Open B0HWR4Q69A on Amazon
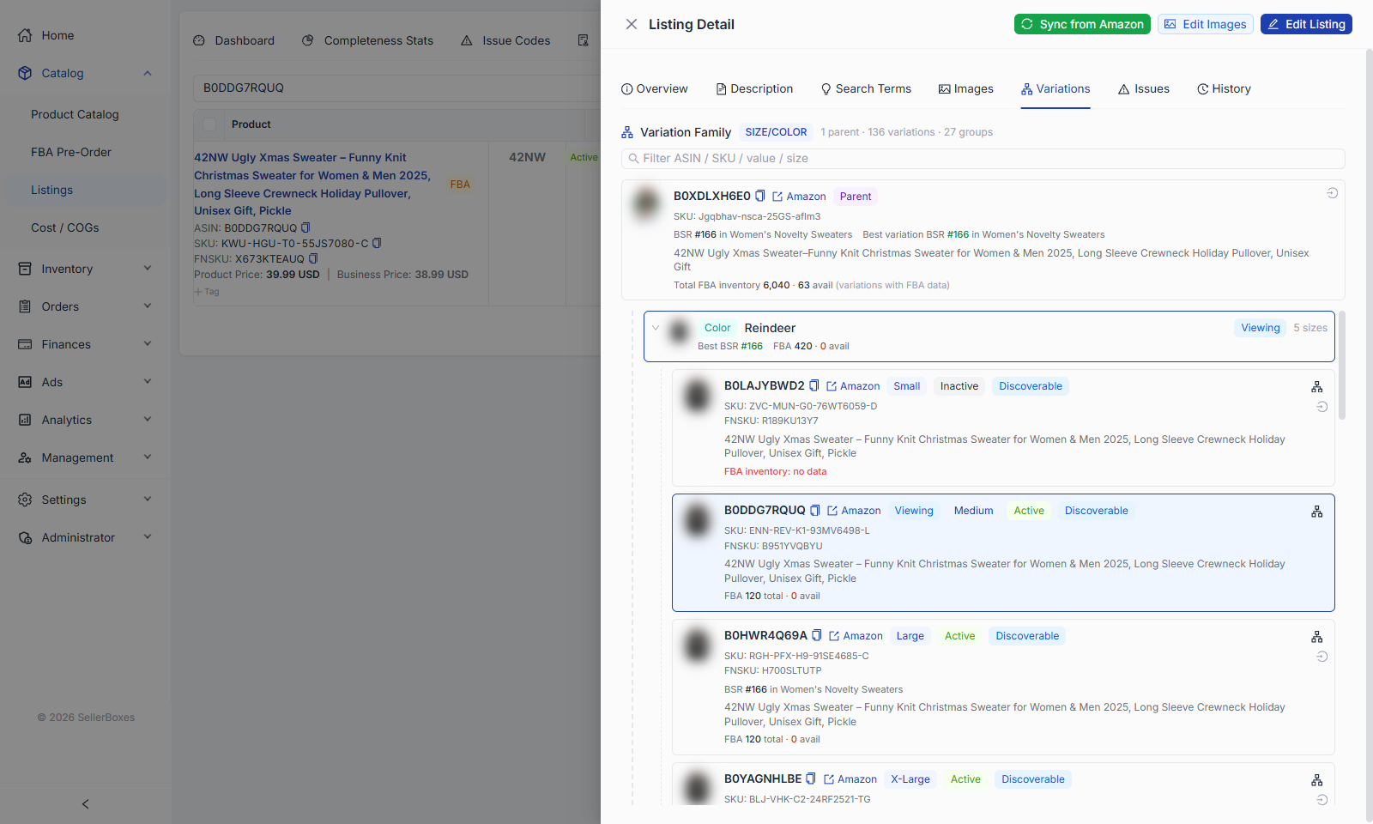Viewport: 1373px width, 824px height. pyautogui.click(x=856, y=636)
